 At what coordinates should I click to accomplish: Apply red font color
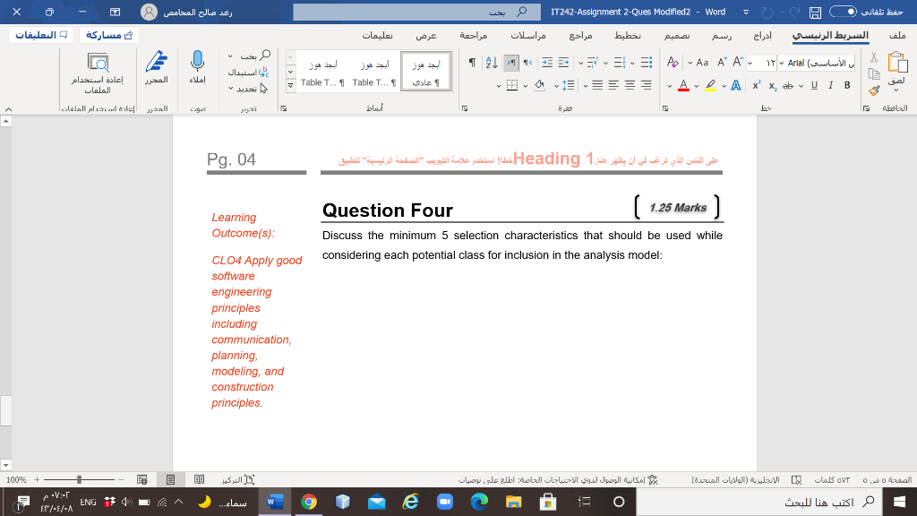coord(683,85)
